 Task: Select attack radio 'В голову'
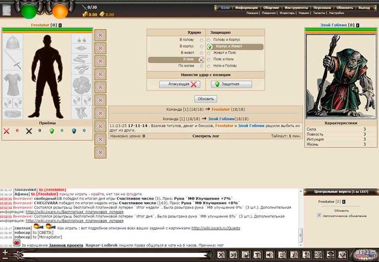(201, 40)
